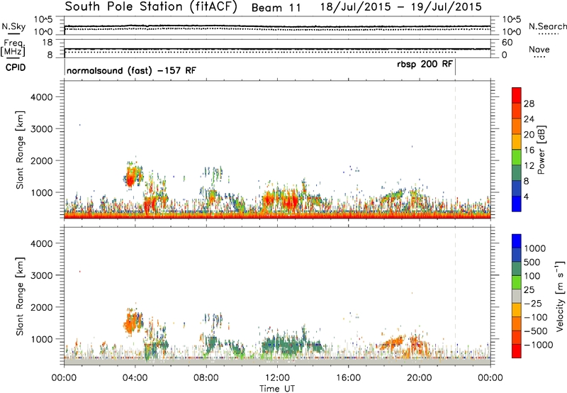Click the 'South Pole Station (fitACF)' title
567x393 pixels.
tap(151, 7)
